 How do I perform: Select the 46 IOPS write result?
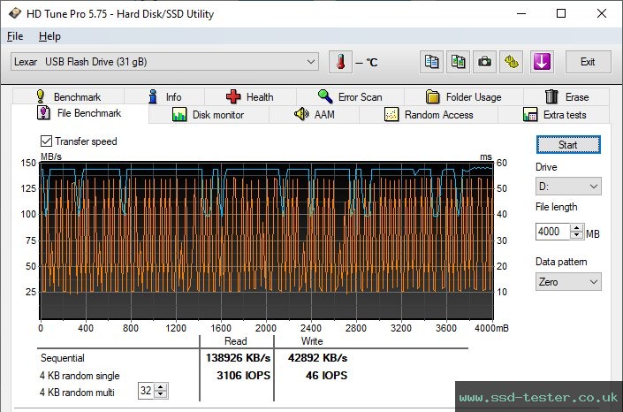coord(327,376)
